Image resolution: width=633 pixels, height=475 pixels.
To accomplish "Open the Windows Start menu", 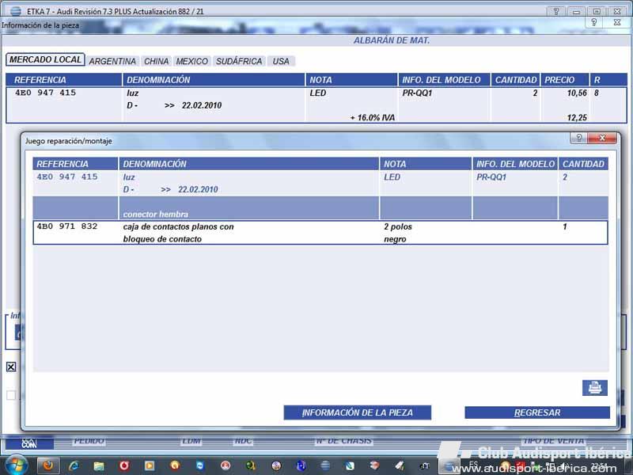I will (16, 465).
